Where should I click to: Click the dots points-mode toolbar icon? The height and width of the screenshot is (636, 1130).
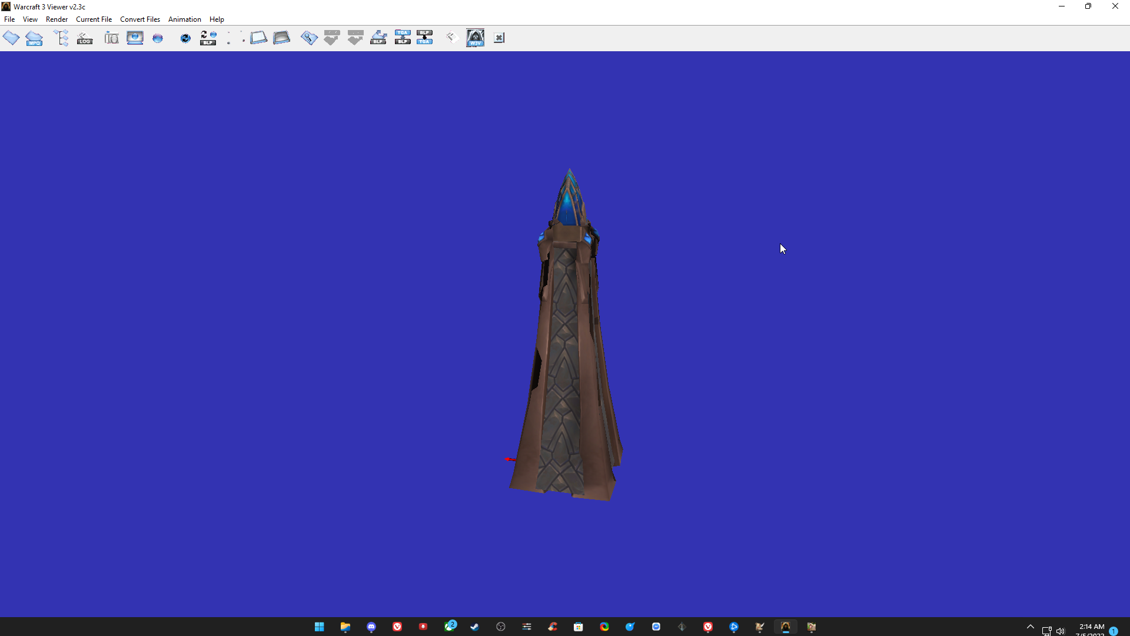pyautogui.click(x=235, y=38)
